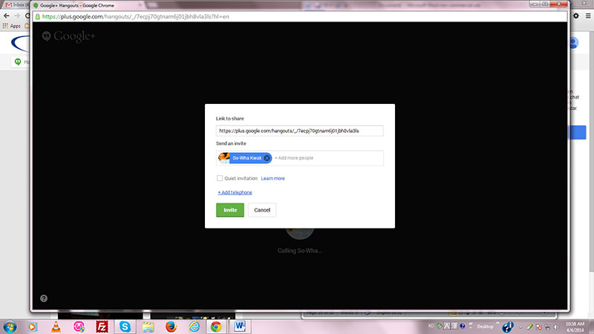Open Internet Explorer from the taskbar
Screen dimensions: 594x334
click(x=194, y=326)
